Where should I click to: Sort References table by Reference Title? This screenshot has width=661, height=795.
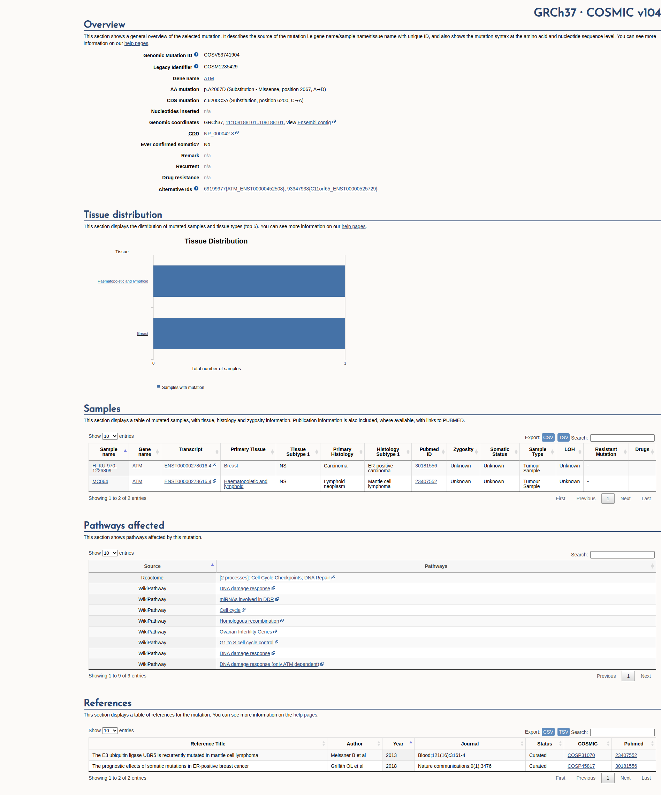coord(208,743)
